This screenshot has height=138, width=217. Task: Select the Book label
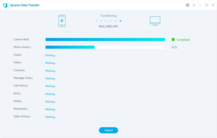click(17, 93)
